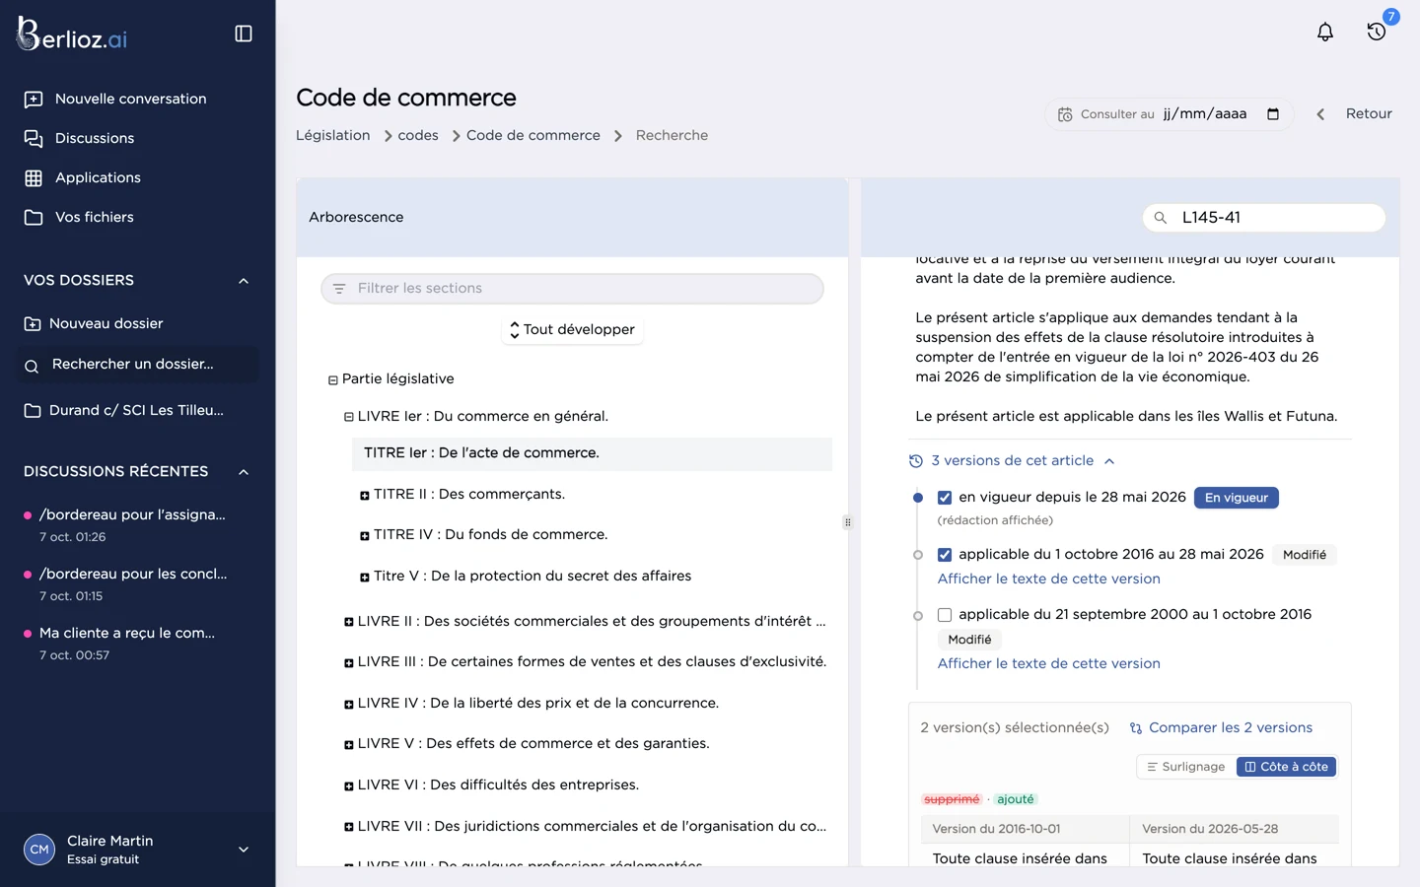Collapse the sidebar with the panel icon
Viewport: 1420px width, 887px height.
point(244,34)
